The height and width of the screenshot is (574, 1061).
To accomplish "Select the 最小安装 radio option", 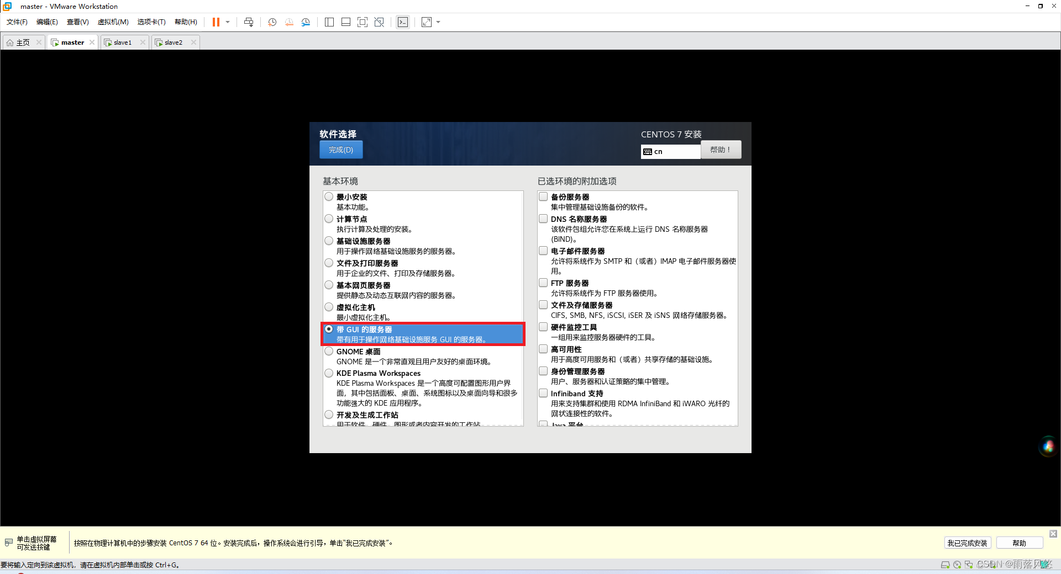I will (x=329, y=196).
